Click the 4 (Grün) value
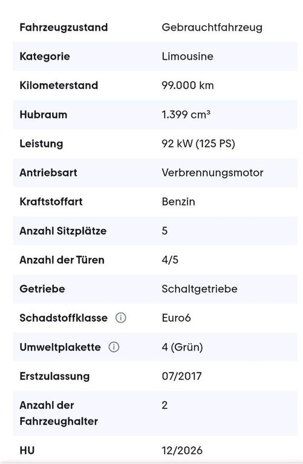Screen dimensions: 303x464 tap(182, 347)
